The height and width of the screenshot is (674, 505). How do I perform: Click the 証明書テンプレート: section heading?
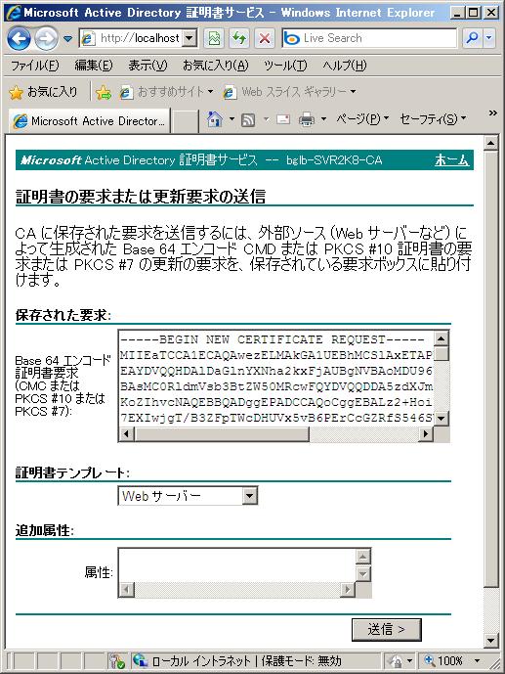point(72,472)
